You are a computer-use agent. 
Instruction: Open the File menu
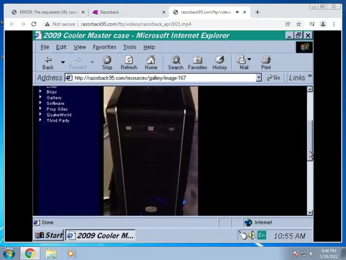[45, 47]
